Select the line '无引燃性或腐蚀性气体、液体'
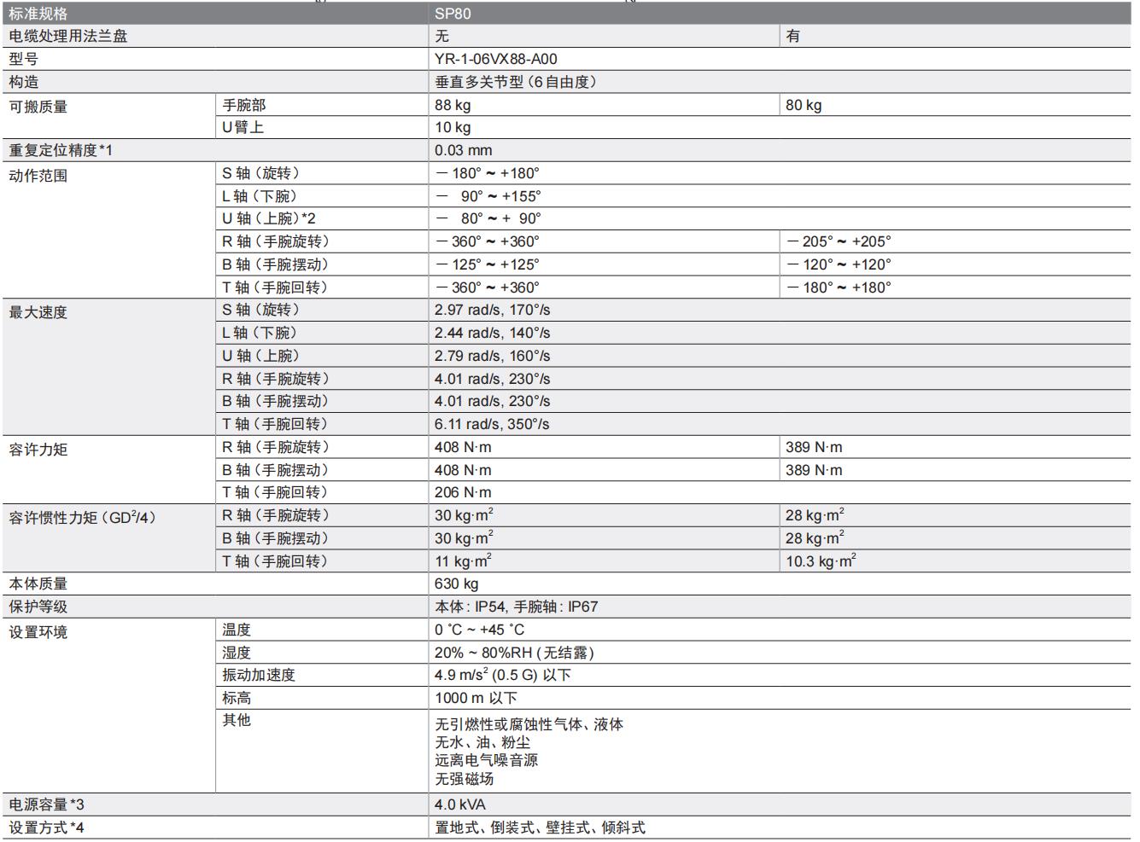 [529, 724]
